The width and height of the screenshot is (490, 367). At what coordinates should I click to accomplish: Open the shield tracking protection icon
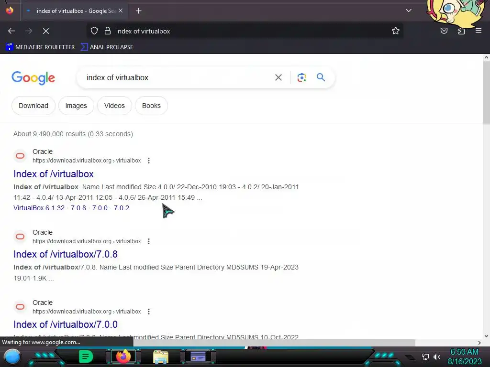pos(94,31)
